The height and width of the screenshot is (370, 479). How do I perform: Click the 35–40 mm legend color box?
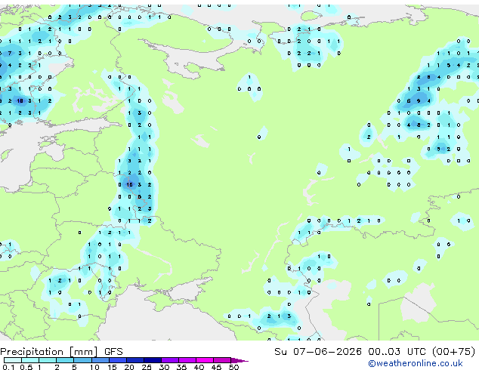pos(187,360)
